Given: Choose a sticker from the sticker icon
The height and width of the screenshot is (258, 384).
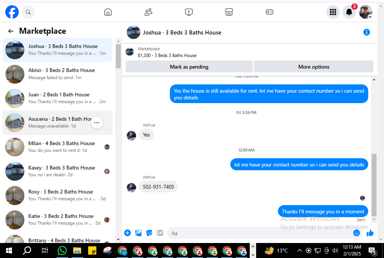Looking at the screenshot, I should coord(149,233).
